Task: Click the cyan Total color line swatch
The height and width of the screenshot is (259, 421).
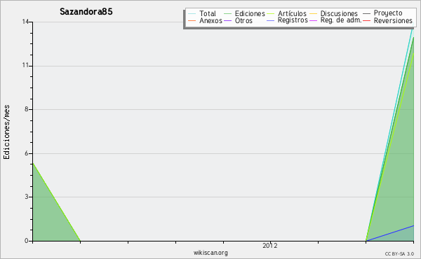Action: 192,13
